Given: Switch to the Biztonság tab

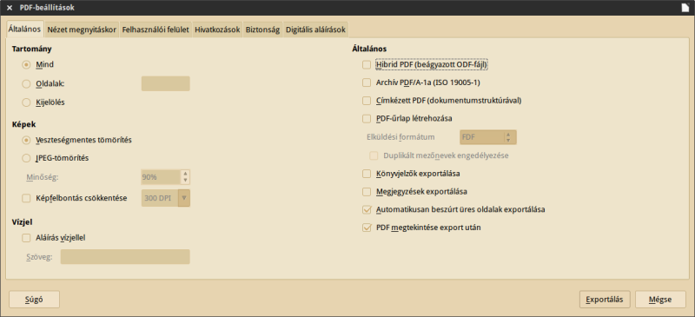Looking at the screenshot, I should 262,30.
